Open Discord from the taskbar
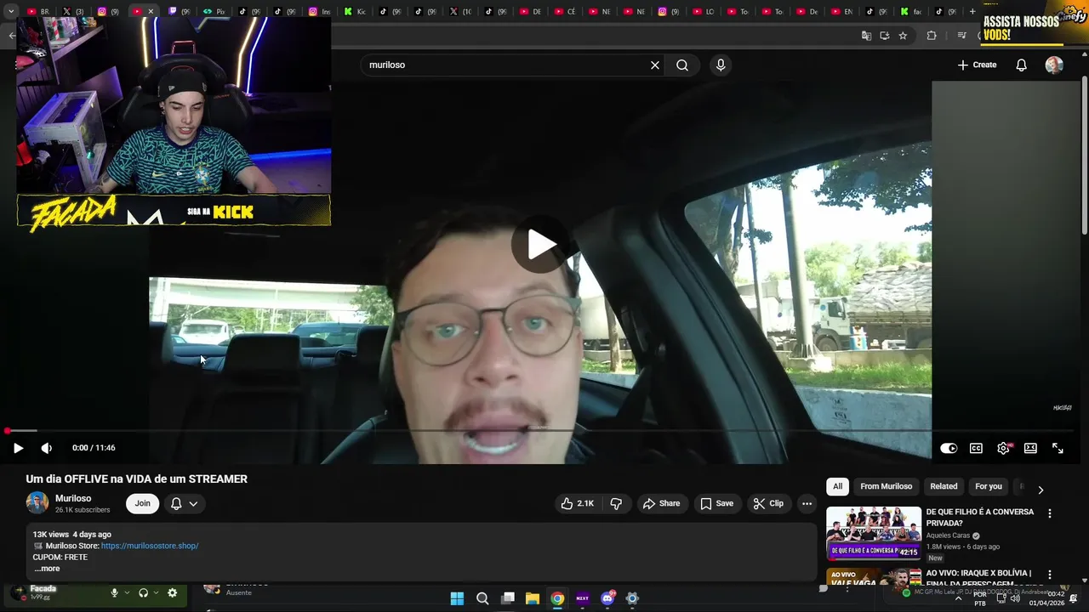 click(607, 598)
